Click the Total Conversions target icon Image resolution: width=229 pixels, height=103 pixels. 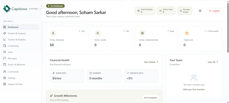point(142,33)
